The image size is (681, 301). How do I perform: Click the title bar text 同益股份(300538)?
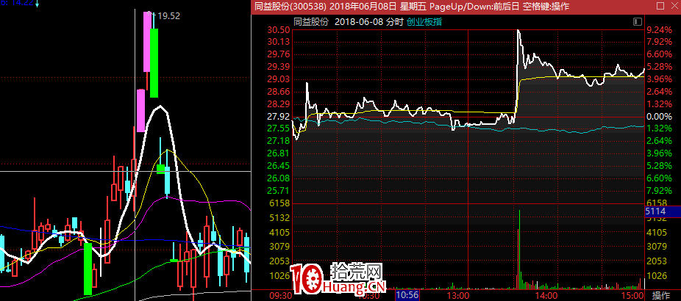click(290, 6)
